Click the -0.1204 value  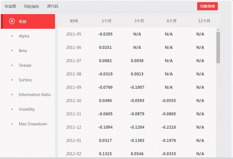pyautogui.click(x=137, y=127)
